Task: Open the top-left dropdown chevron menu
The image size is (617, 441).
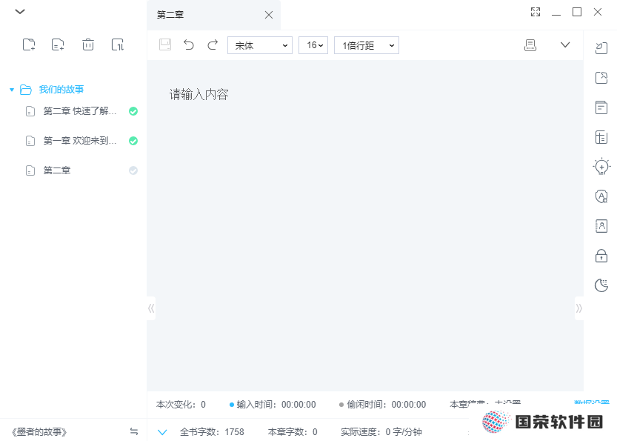Action: click(x=20, y=11)
